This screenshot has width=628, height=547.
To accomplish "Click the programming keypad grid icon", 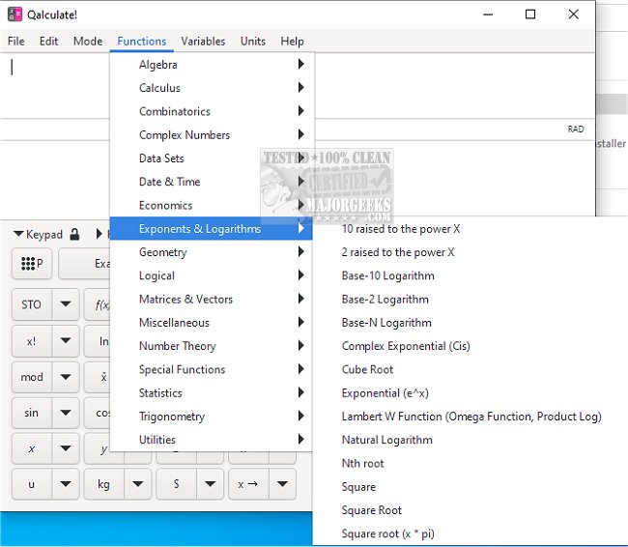I will 32,264.
